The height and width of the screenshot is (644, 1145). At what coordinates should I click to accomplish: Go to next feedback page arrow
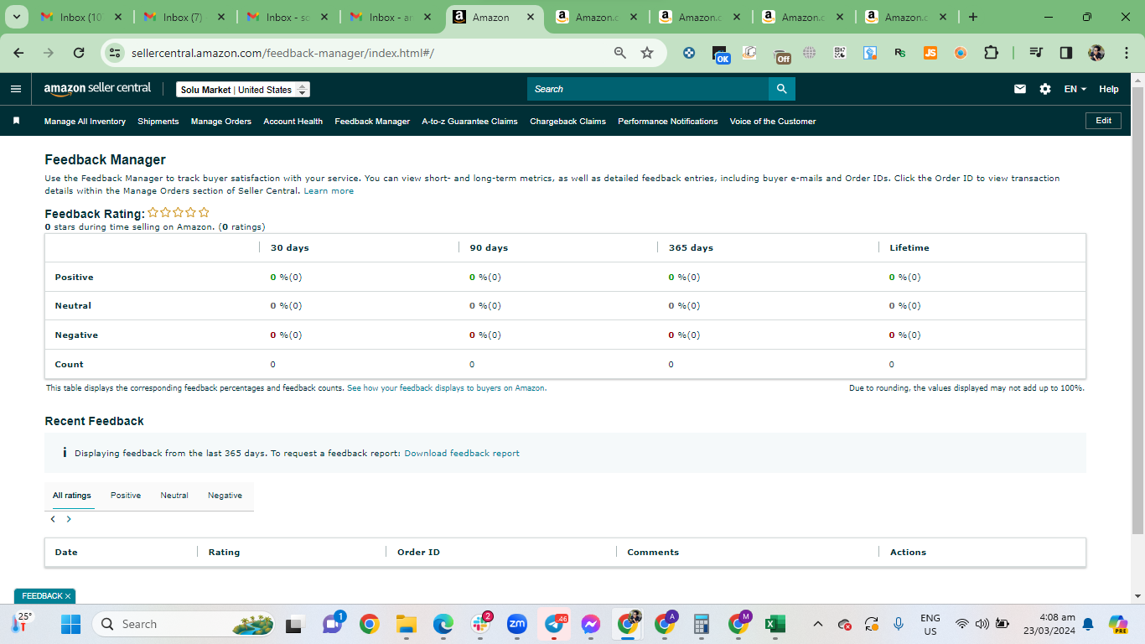(x=69, y=519)
